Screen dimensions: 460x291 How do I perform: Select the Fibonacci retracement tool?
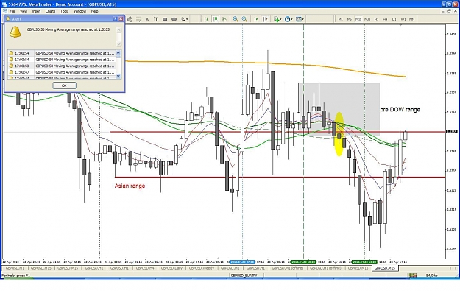click(x=138, y=19)
